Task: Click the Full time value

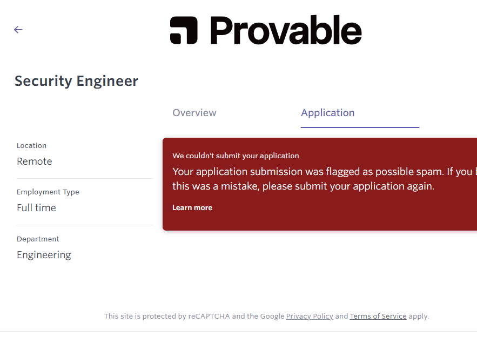Action: click(x=36, y=208)
